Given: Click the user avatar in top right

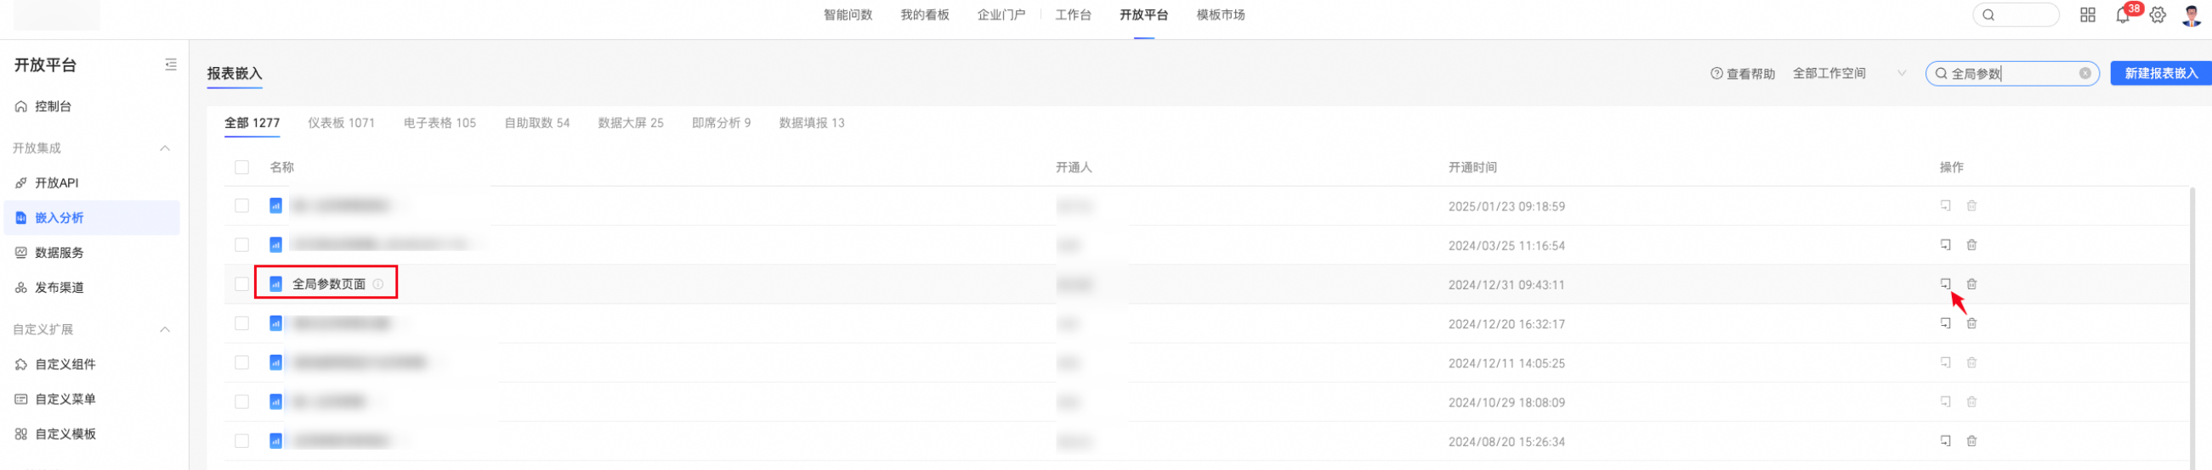Looking at the screenshot, I should point(2192,15).
